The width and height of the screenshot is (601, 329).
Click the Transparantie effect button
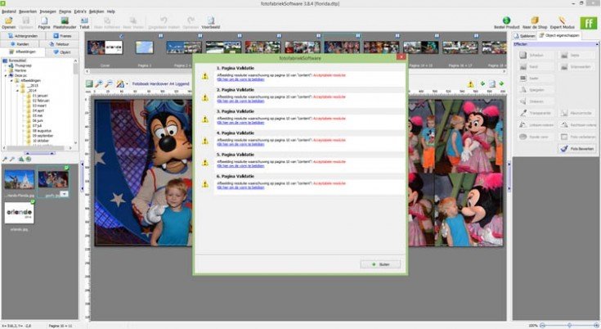pos(536,113)
